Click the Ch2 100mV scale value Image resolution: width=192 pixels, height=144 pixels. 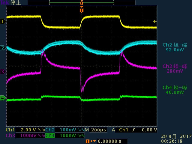pyautogui.click(x=68, y=130)
